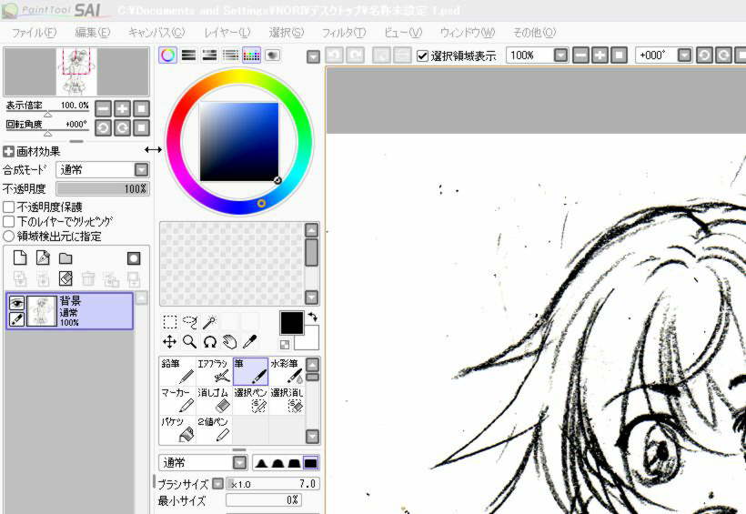Zoom in with the toolbar plus button
This screenshot has width=746, height=514.
point(600,55)
